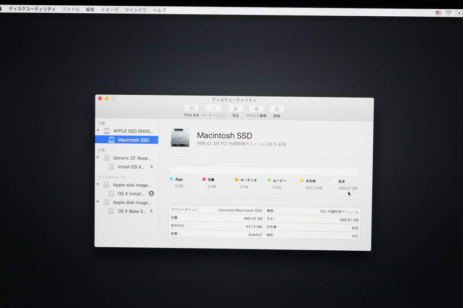Select the Install OS X volume in sidebar
Viewport: 463px width, 308px height.
131,166
